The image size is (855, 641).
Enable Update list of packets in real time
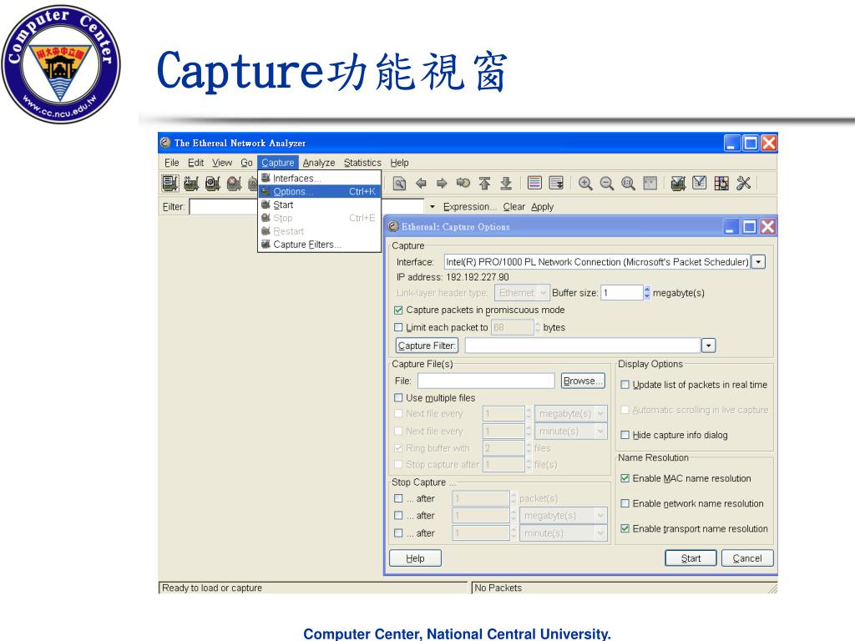click(625, 385)
